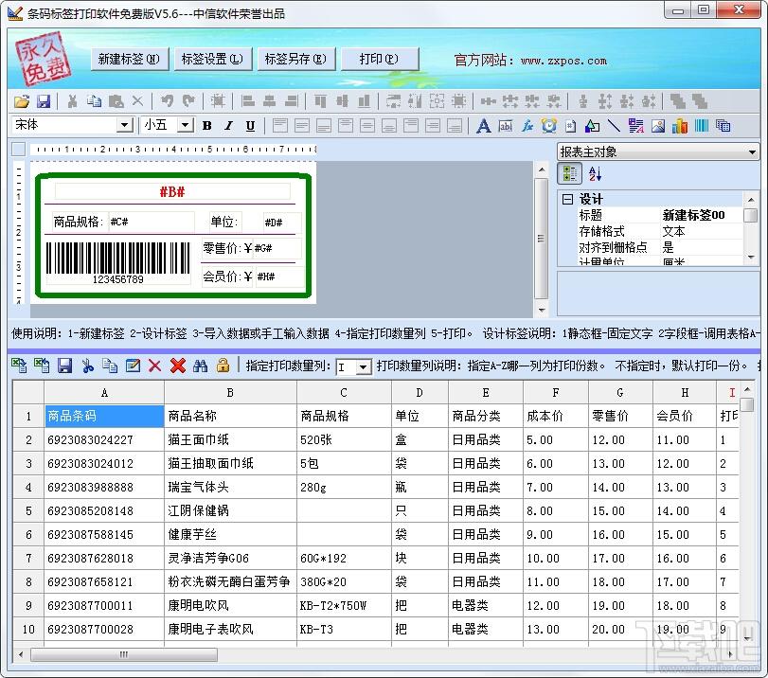This screenshot has height=678, width=768.
Task: Select the 零售价:￥ text on the label
Action: click(228, 249)
